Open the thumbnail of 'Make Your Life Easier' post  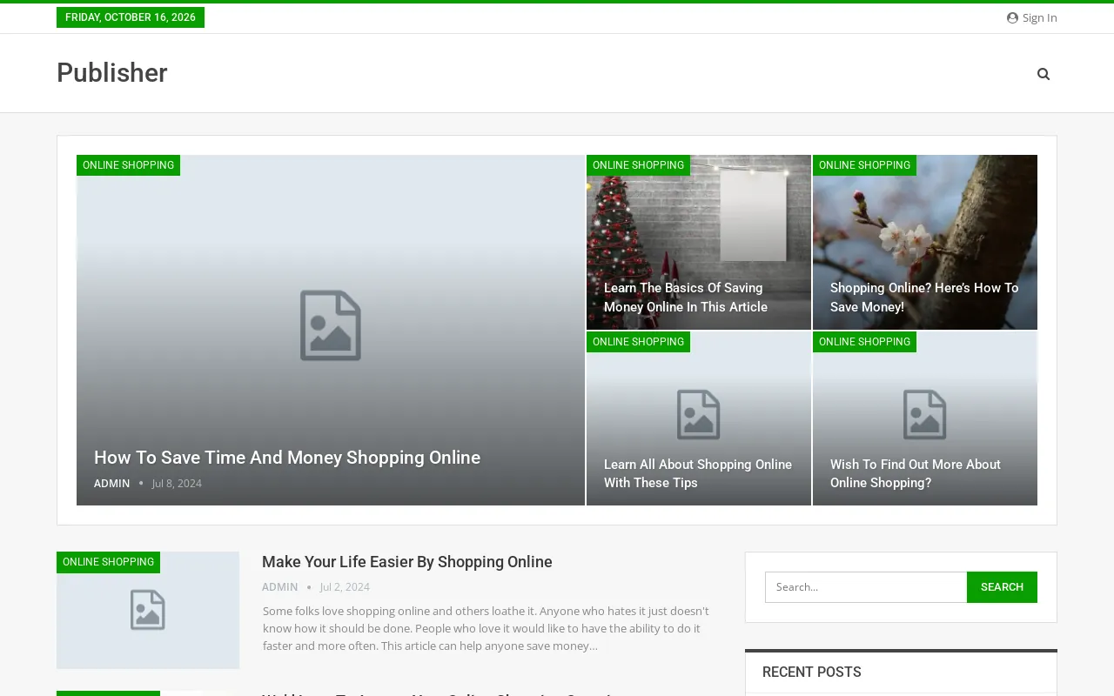148,610
